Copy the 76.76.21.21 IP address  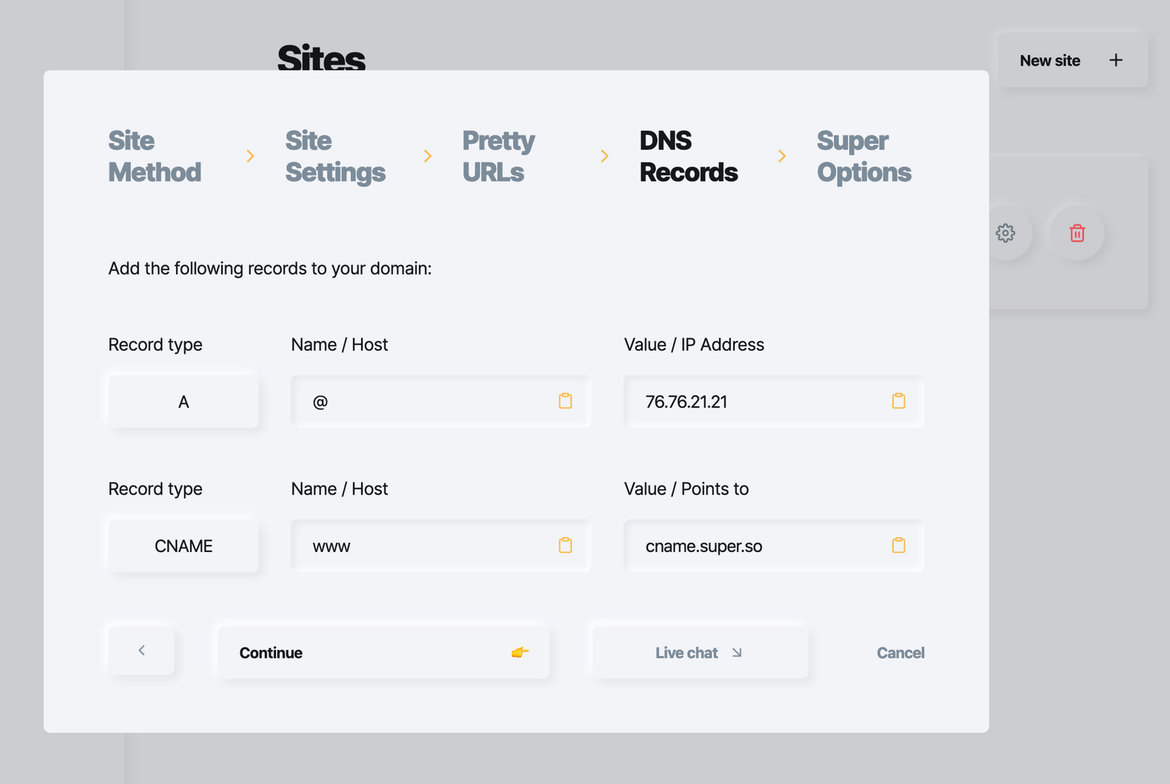(898, 401)
